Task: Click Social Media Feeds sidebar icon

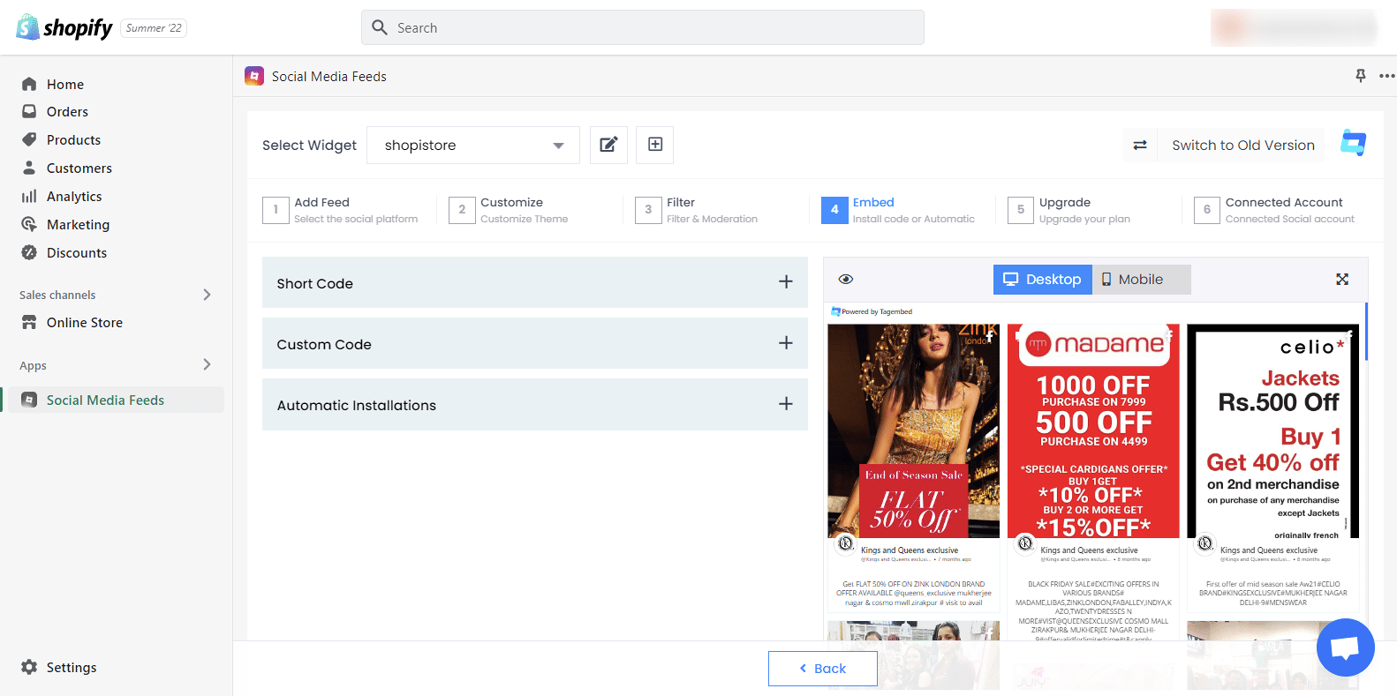Action: click(x=29, y=400)
